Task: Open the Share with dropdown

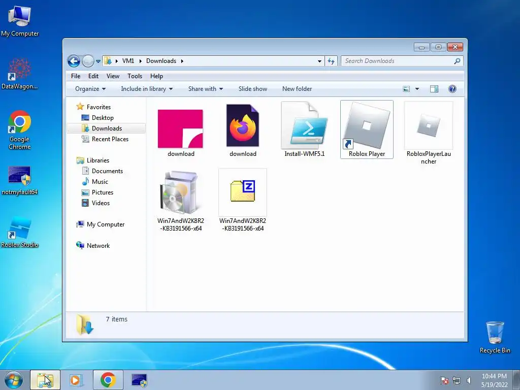Action: tap(206, 89)
